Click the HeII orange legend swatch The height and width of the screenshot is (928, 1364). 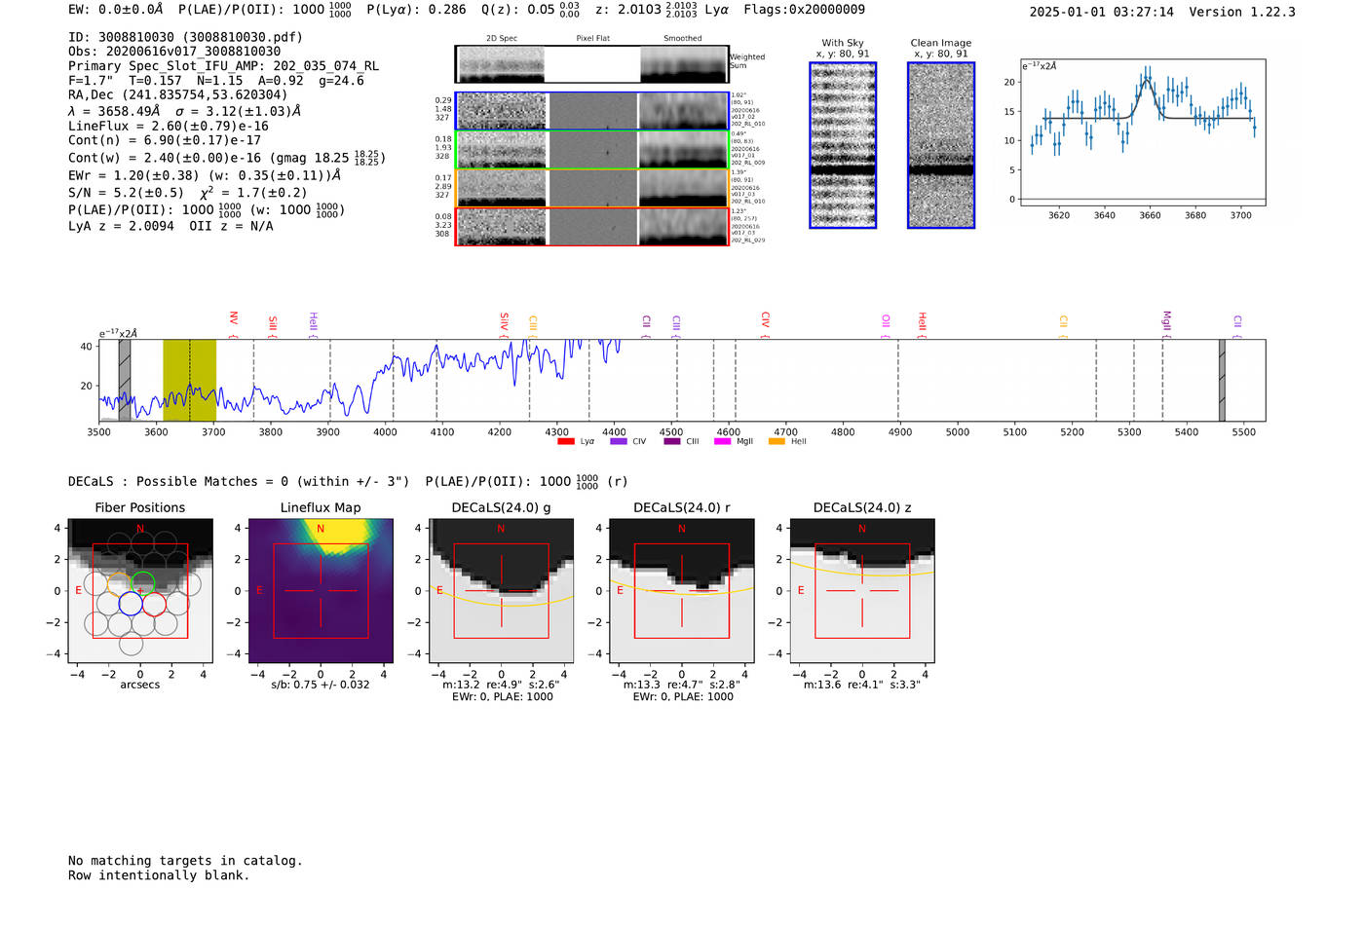click(777, 441)
